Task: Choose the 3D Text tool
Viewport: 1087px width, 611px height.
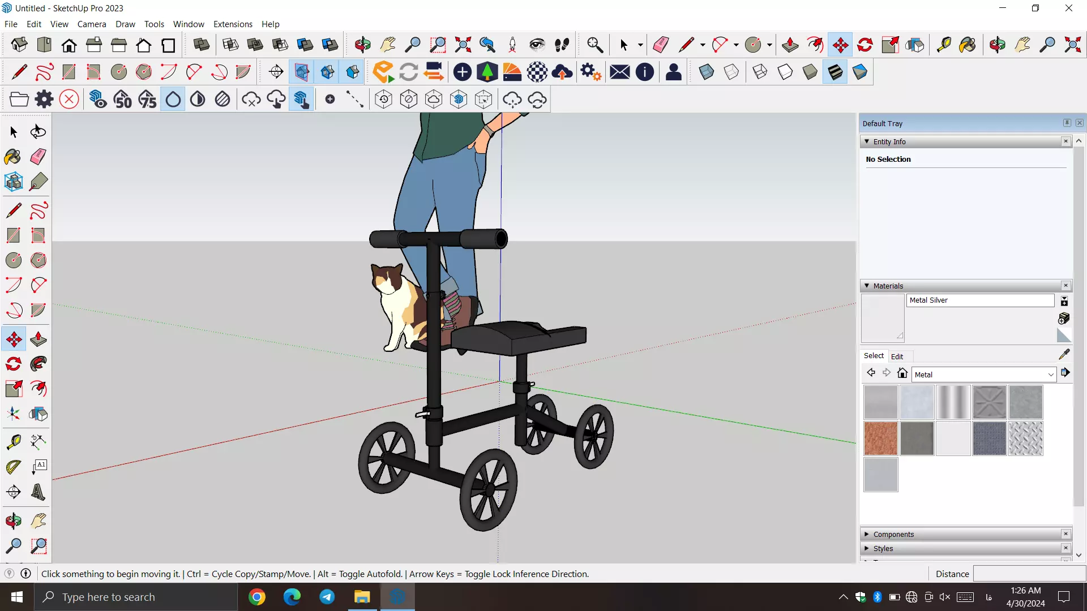Action: pyautogui.click(x=38, y=492)
